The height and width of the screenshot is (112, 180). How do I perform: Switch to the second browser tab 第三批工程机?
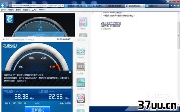coord(95,6)
